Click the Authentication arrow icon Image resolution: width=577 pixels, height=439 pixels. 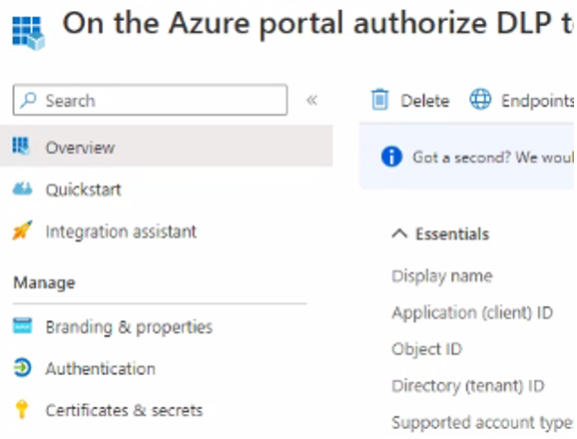22,368
